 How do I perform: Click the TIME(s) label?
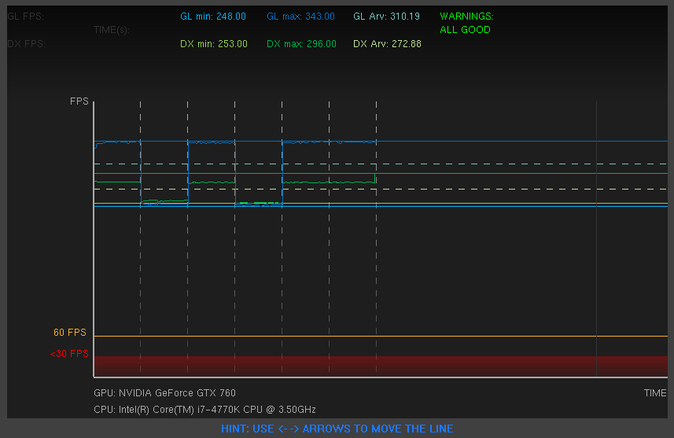coord(112,30)
